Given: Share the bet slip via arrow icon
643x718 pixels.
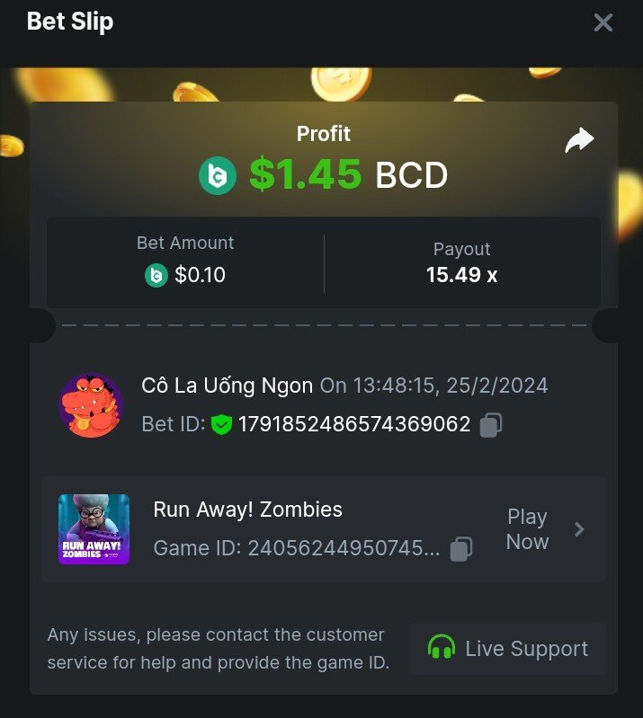Looking at the screenshot, I should click(579, 140).
